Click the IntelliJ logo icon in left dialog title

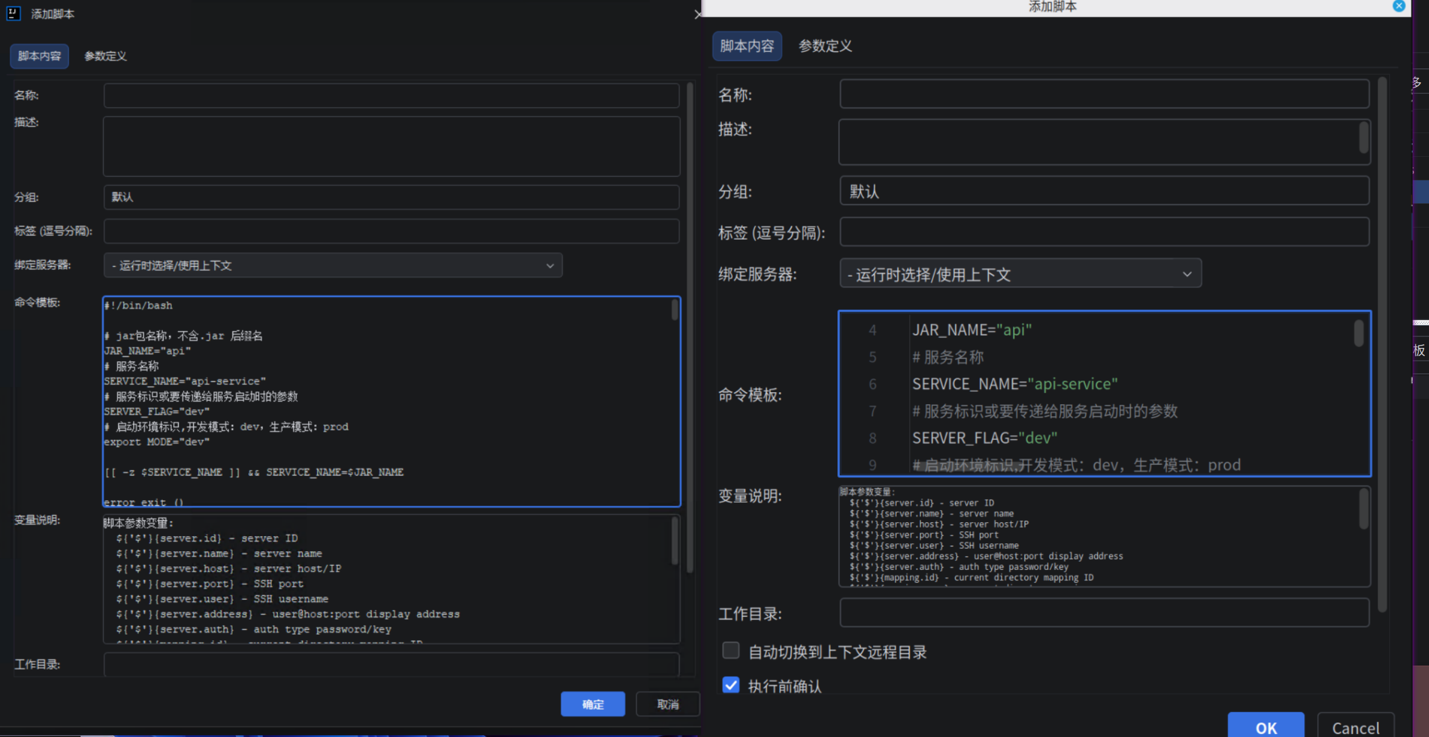pyautogui.click(x=13, y=13)
